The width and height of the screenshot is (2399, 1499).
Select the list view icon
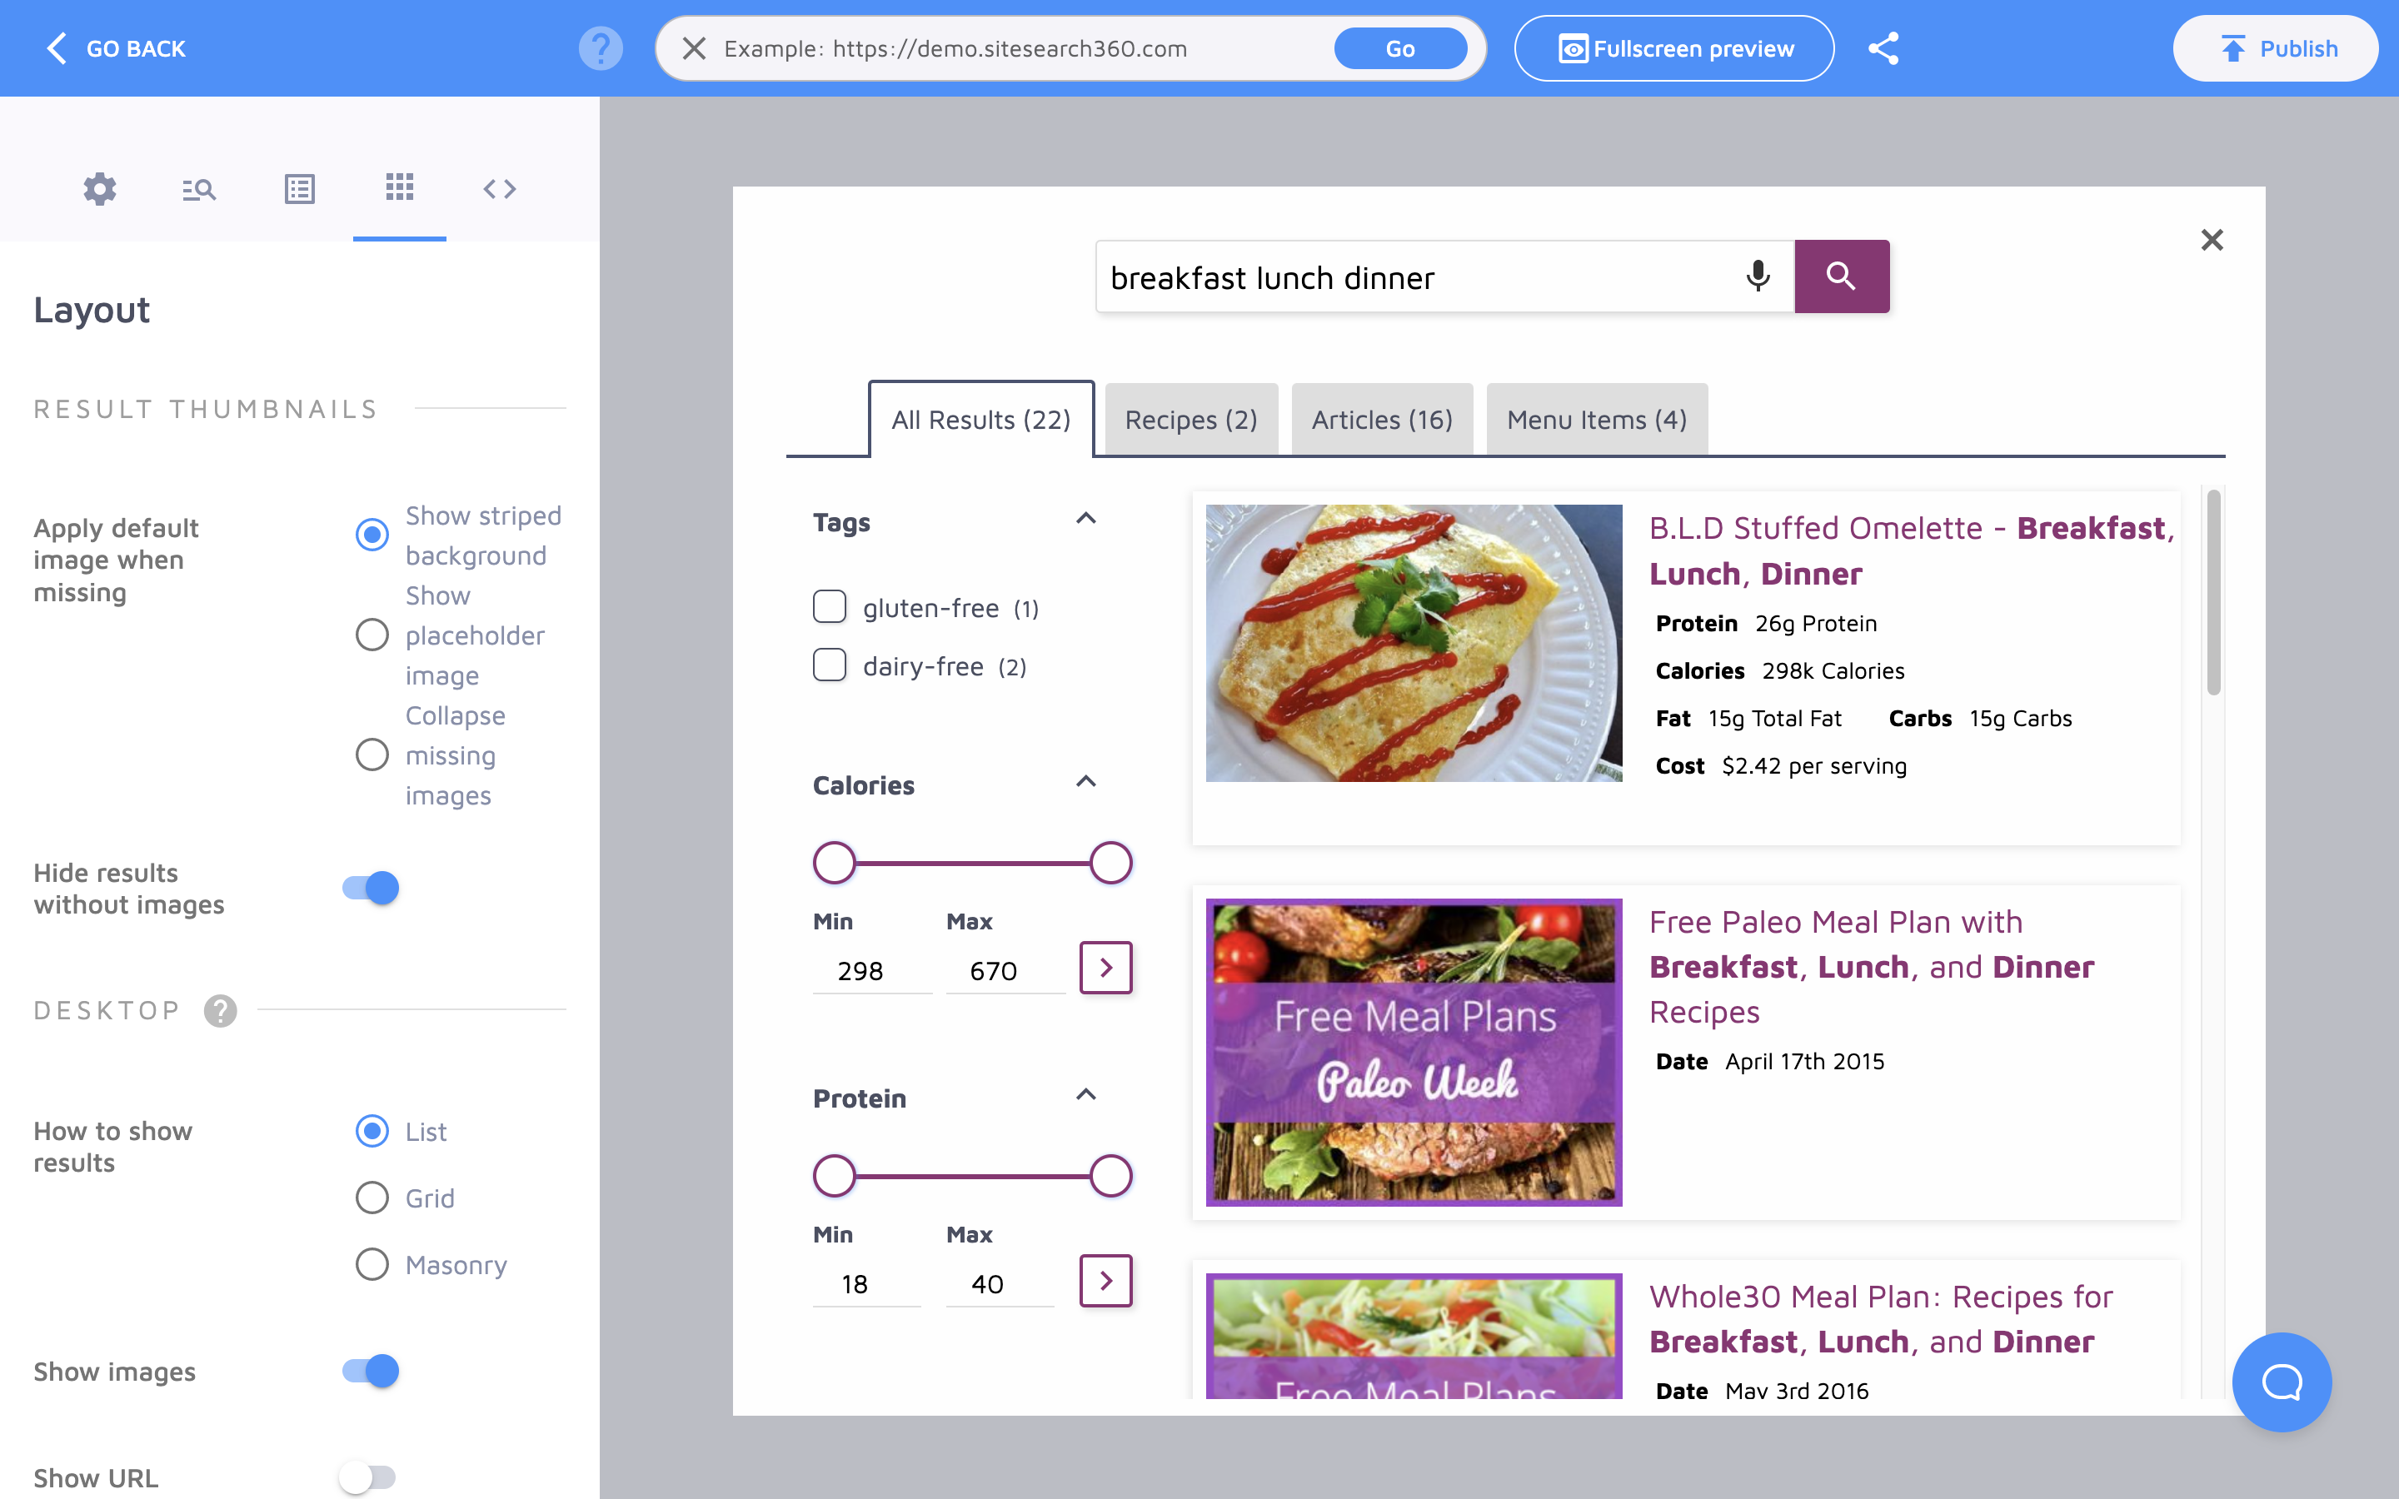pyautogui.click(x=297, y=188)
